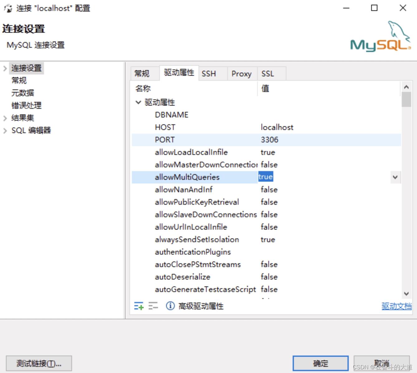This screenshot has width=417, height=373.
Task: Confirm with the 确定 button
Action: (x=320, y=363)
